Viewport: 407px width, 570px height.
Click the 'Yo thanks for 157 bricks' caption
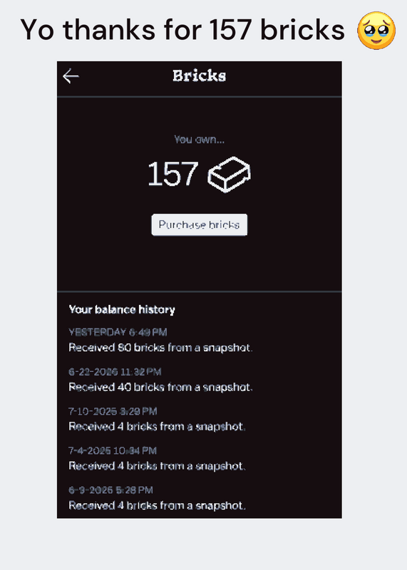[182, 30]
